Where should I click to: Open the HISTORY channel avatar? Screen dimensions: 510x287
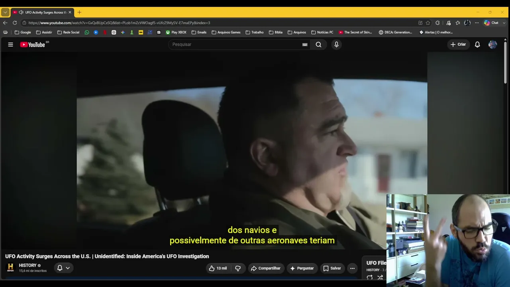pos(11,268)
